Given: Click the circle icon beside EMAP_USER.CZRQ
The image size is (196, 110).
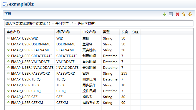Looking at the screenshot, I should (x=8, y=91).
